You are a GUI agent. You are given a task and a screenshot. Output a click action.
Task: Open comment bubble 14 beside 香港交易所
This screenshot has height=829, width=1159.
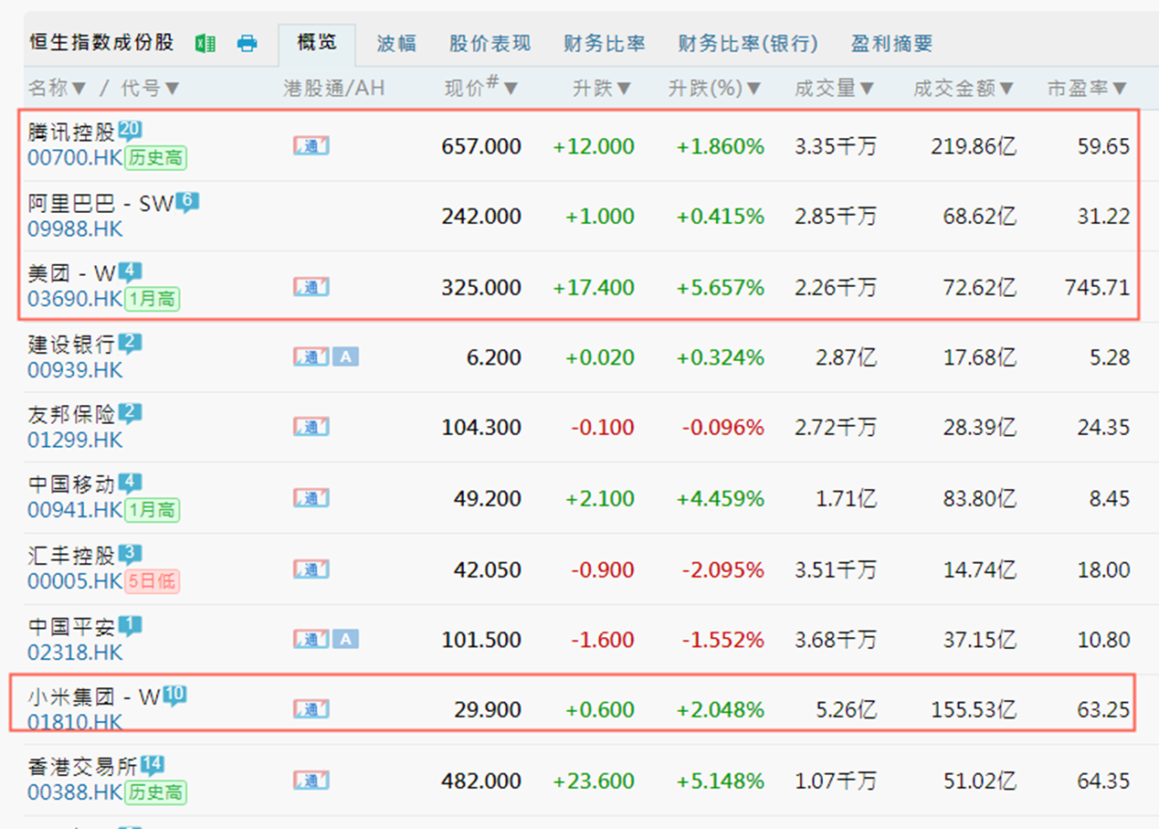tap(153, 767)
